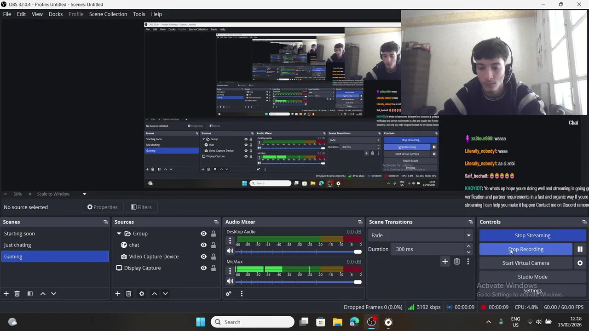Remove transition using the trash icon

tap(457, 262)
